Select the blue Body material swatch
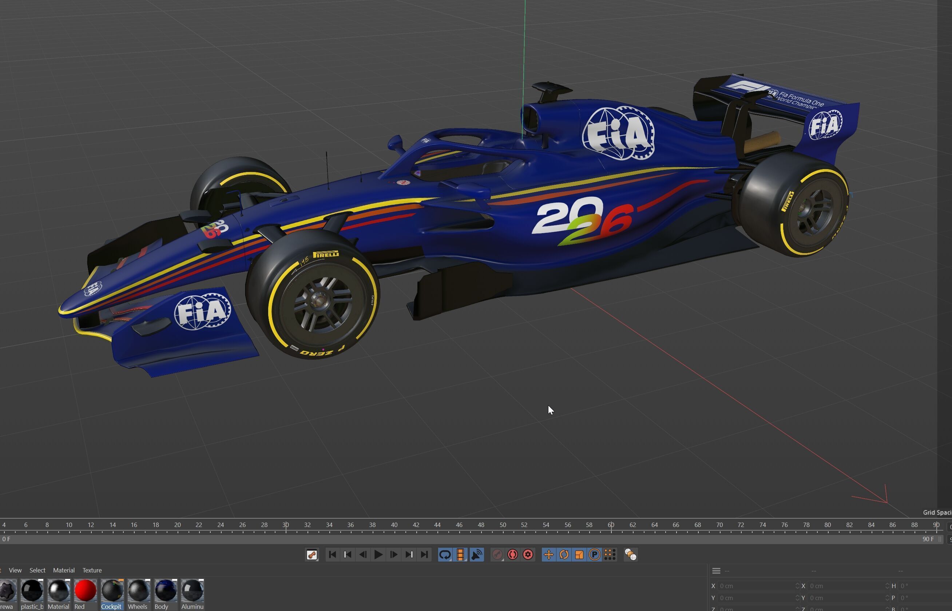952x611 pixels. pyautogui.click(x=165, y=591)
